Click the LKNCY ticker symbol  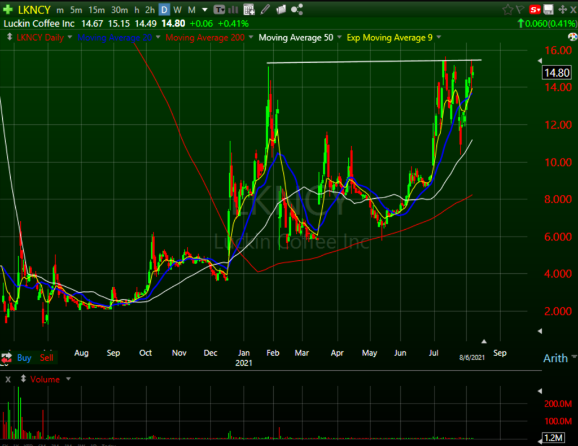(x=34, y=10)
